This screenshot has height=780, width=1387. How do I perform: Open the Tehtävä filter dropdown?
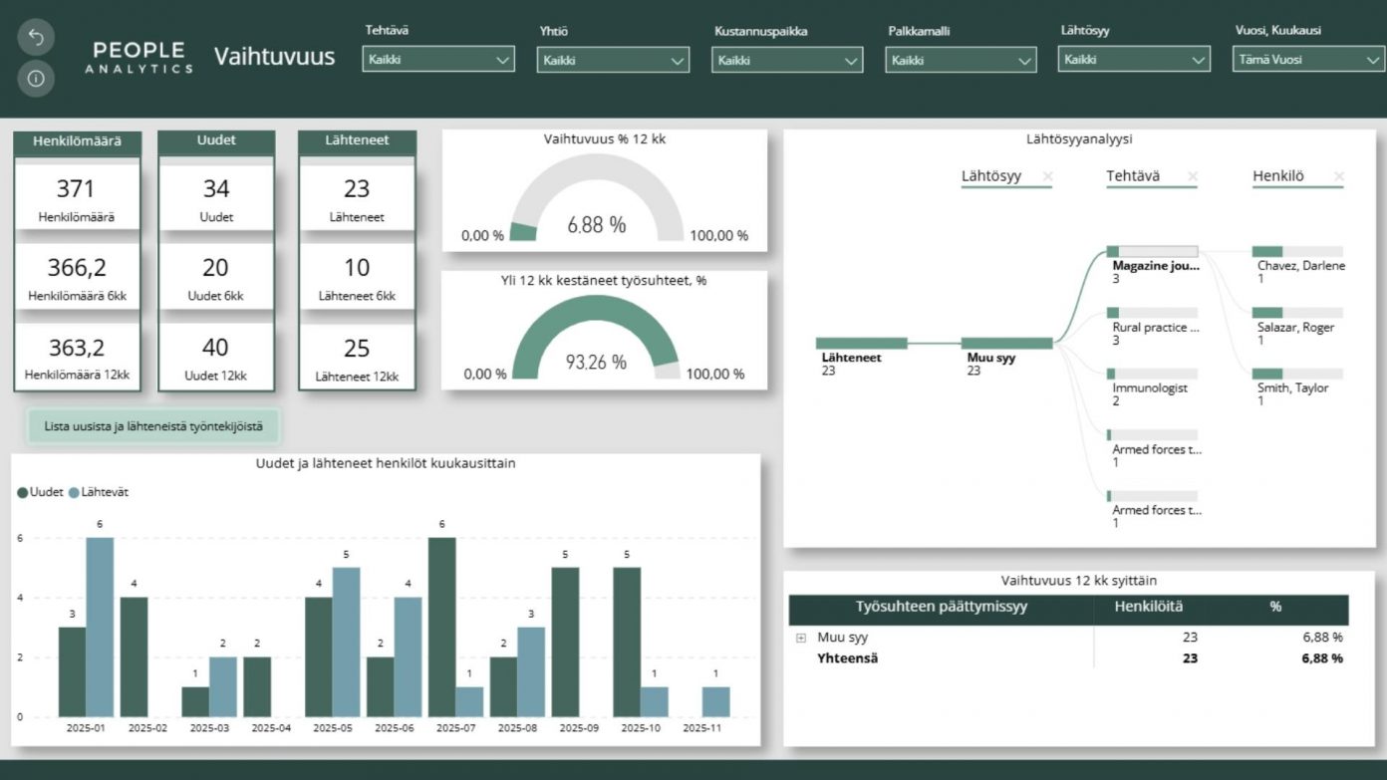point(436,60)
